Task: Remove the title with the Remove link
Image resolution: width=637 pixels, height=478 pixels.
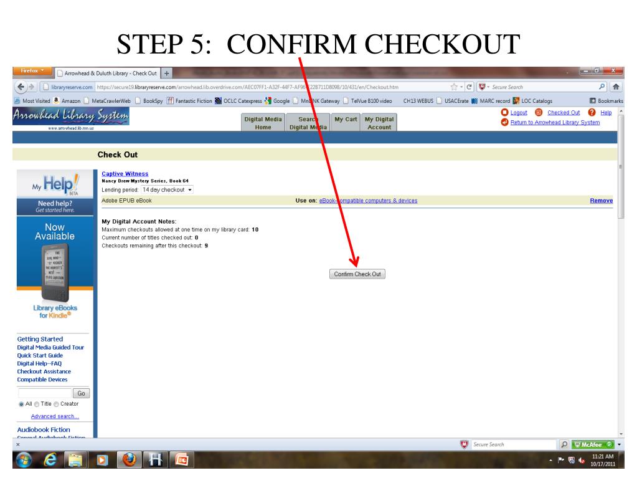Action: 602,201
